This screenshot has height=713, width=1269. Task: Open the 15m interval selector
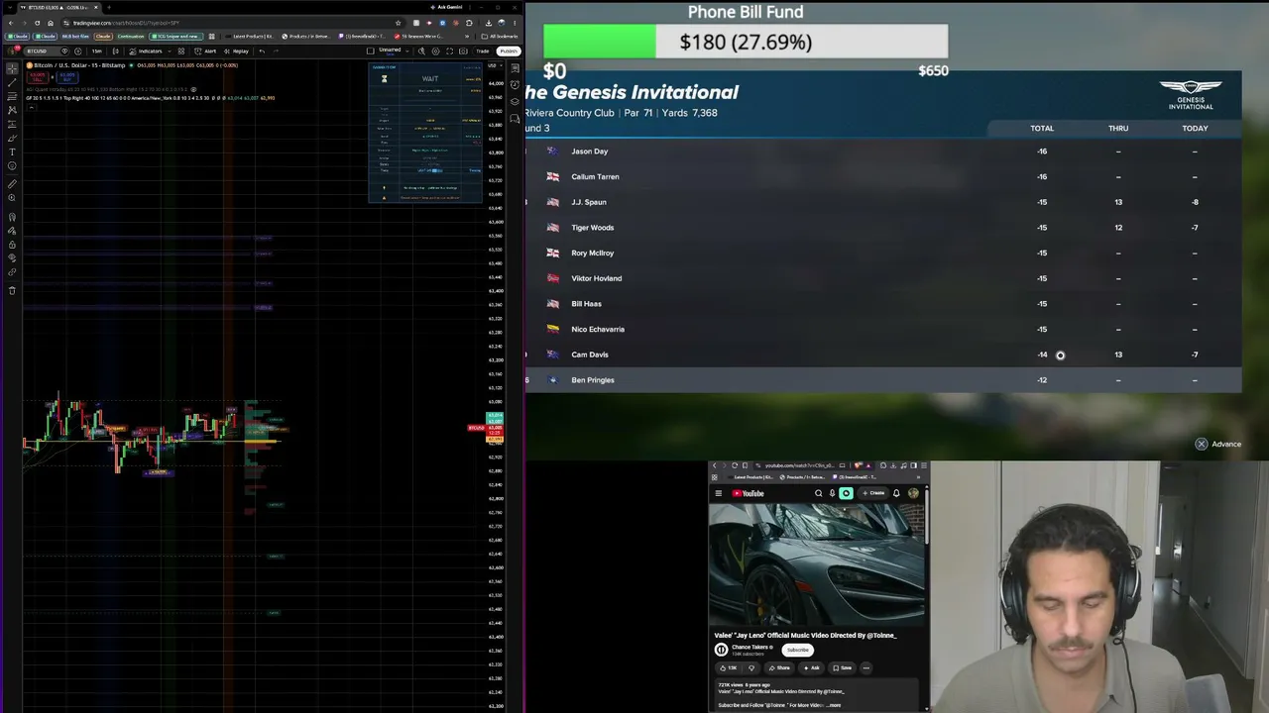96,51
